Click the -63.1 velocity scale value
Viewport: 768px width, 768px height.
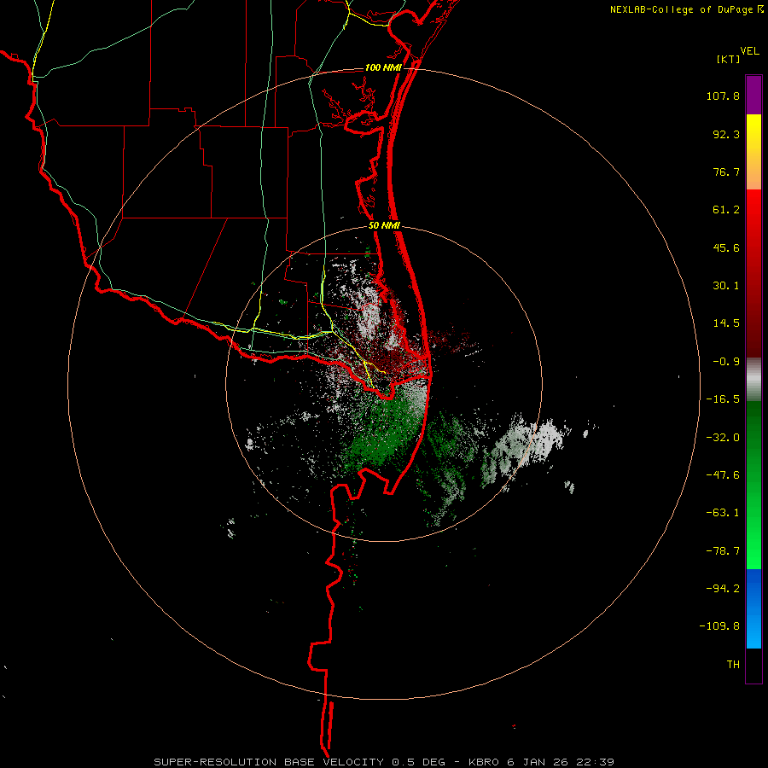(x=723, y=513)
